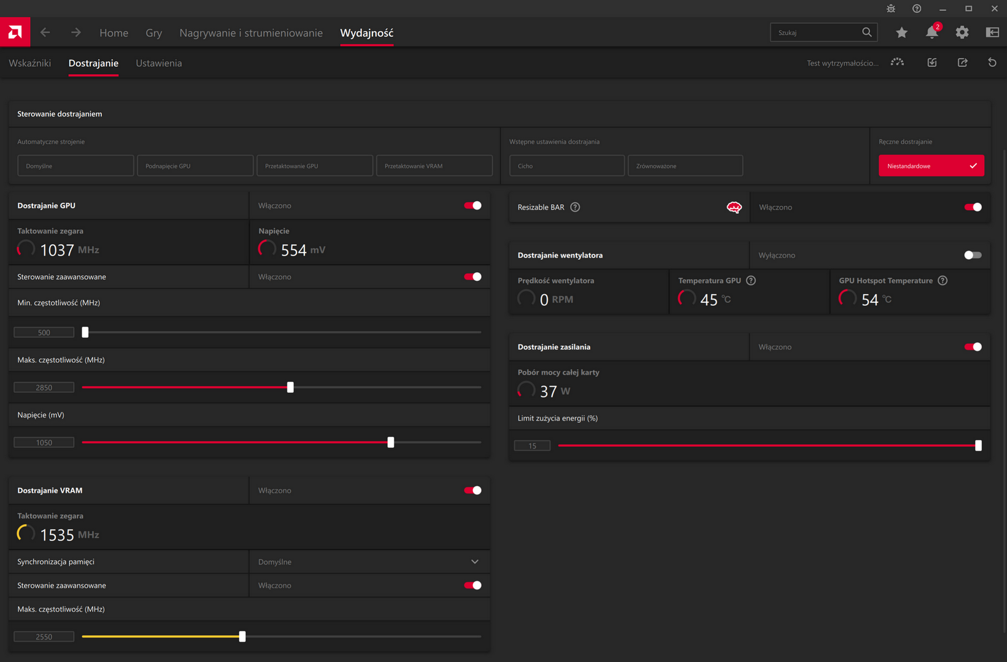This screenshot has width=1007, height=662.
Task: Open the Gry menu item
Action: [x=153, y=32]
